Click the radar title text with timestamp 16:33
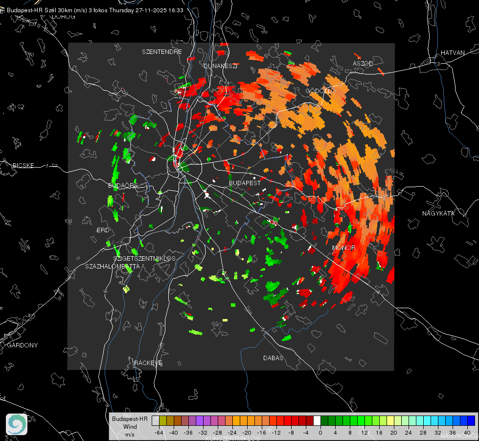 point(95,10)
